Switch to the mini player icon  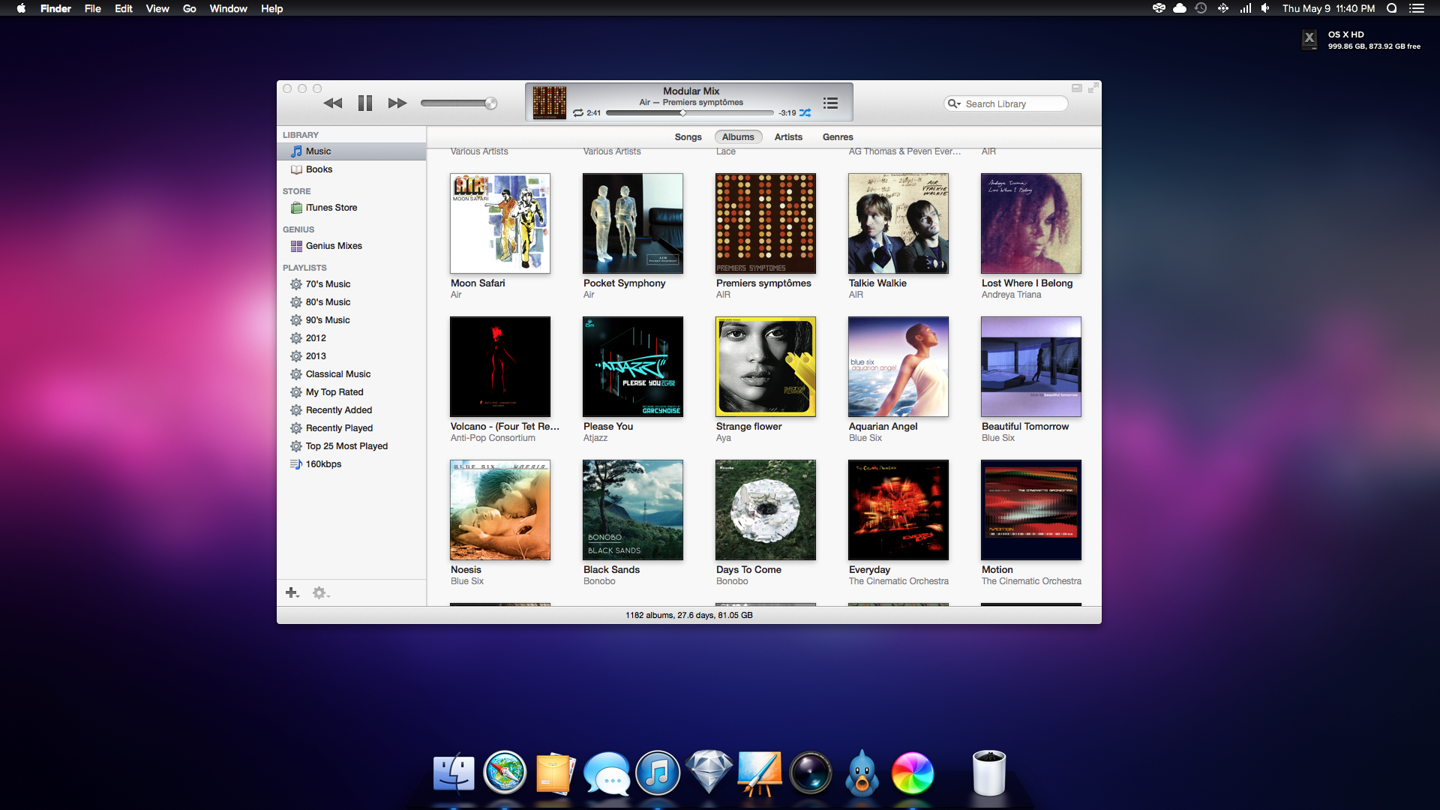(x=1077, y=88)
